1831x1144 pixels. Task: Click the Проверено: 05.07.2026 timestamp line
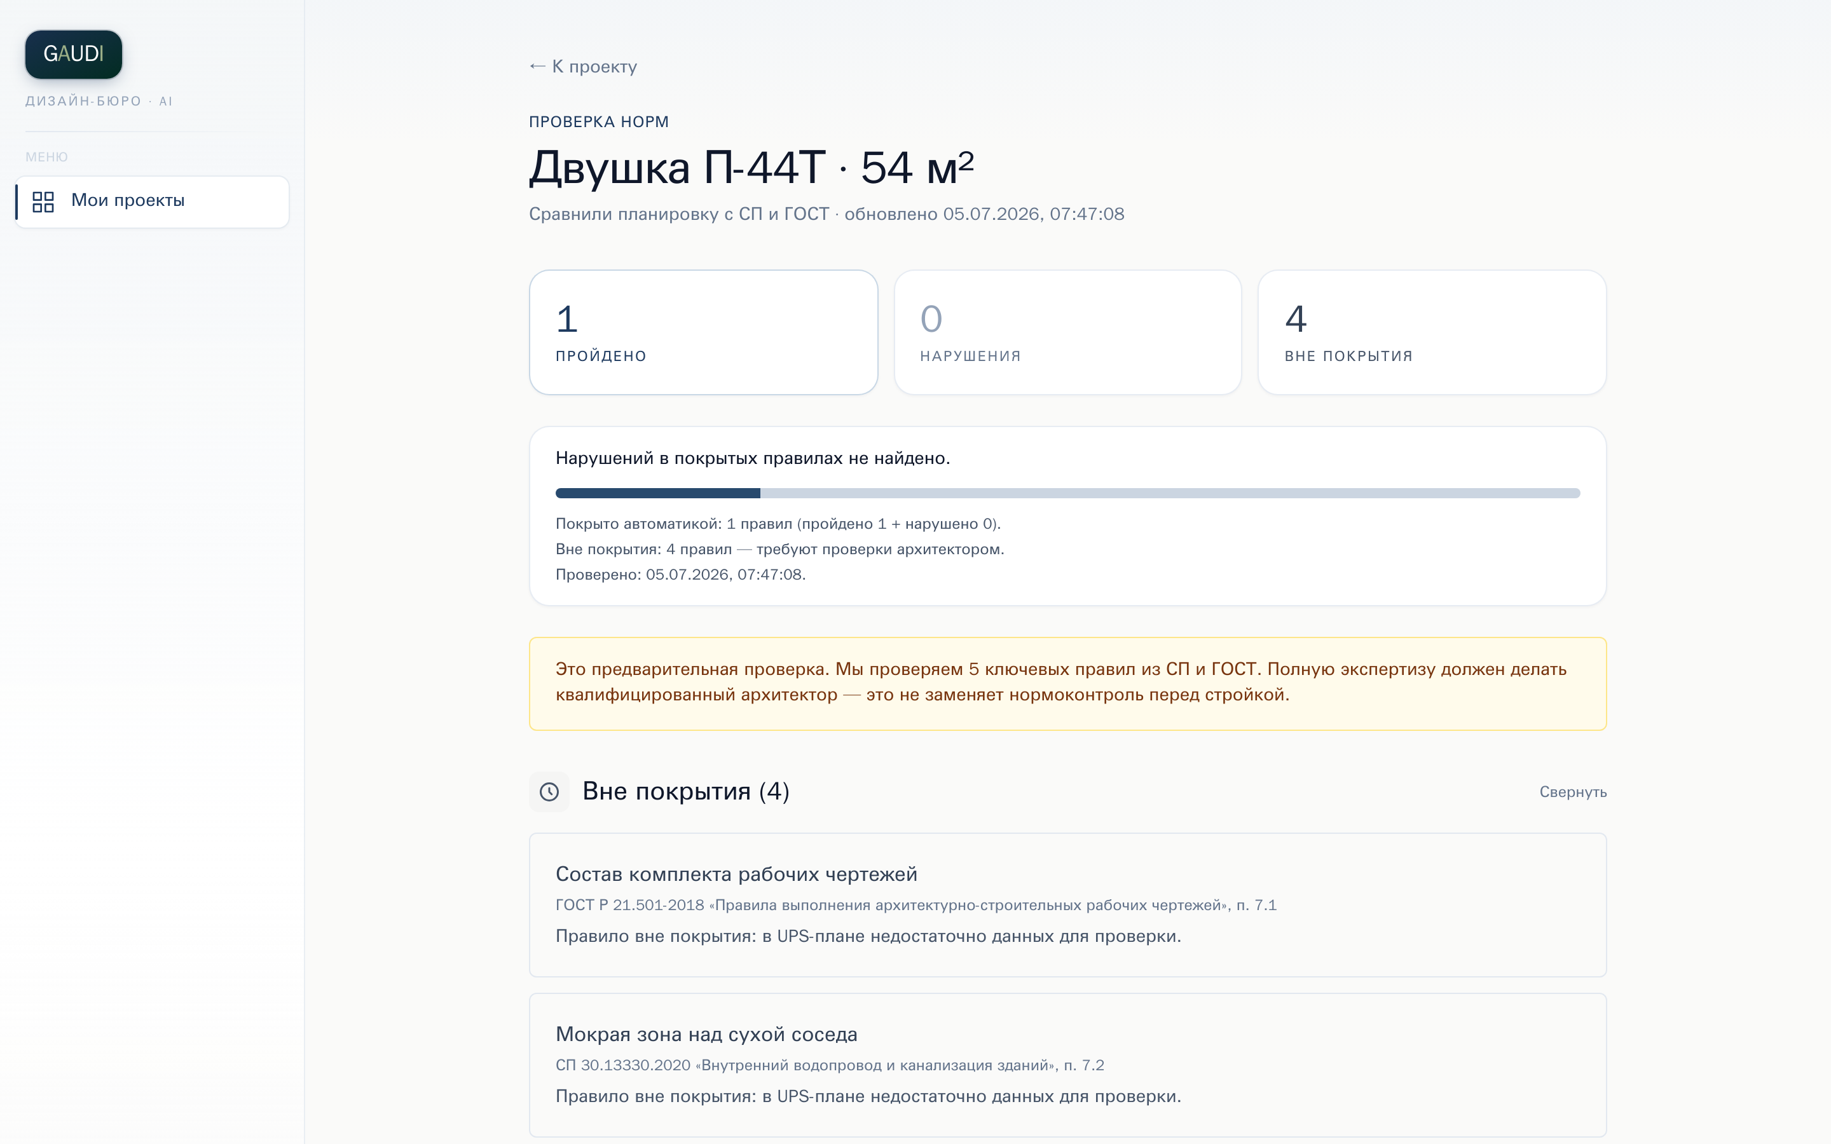[680, 575]
